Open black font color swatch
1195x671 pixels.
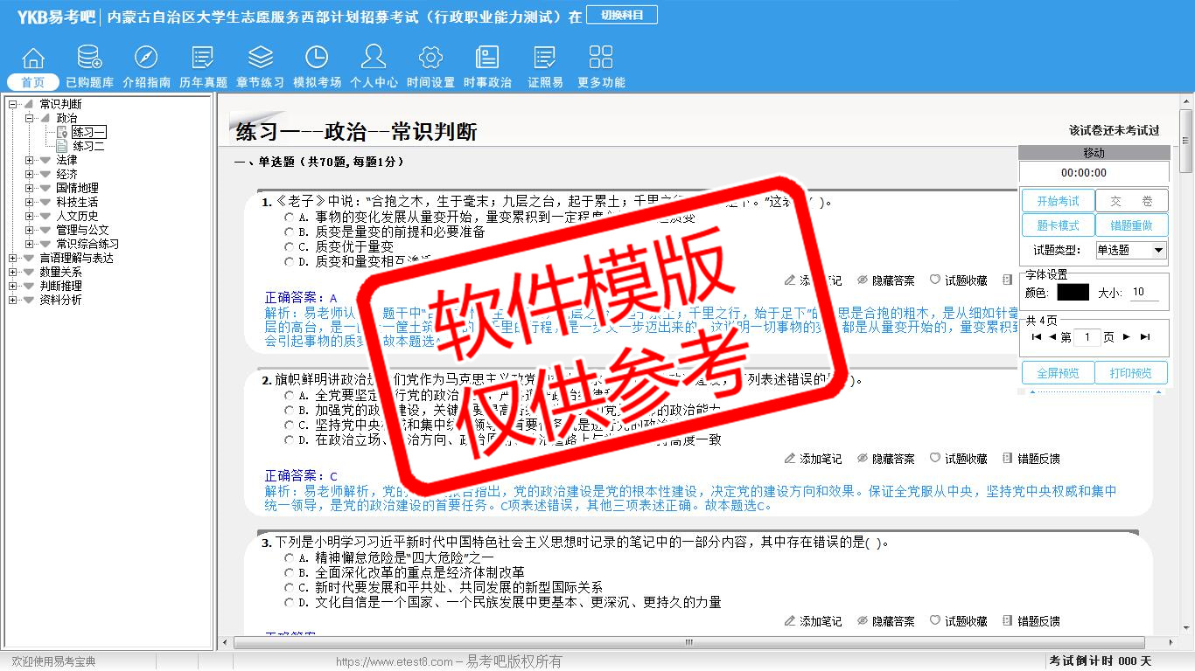point(1073,293)
